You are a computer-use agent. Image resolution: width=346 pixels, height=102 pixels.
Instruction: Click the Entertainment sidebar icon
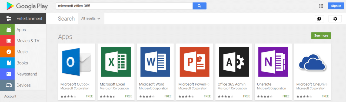point(9,19)
